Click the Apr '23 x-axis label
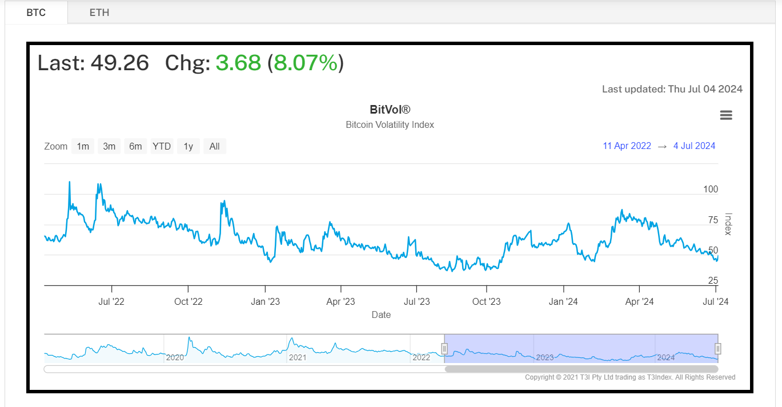This screenshot has height=407, width=782. point(341,301)
